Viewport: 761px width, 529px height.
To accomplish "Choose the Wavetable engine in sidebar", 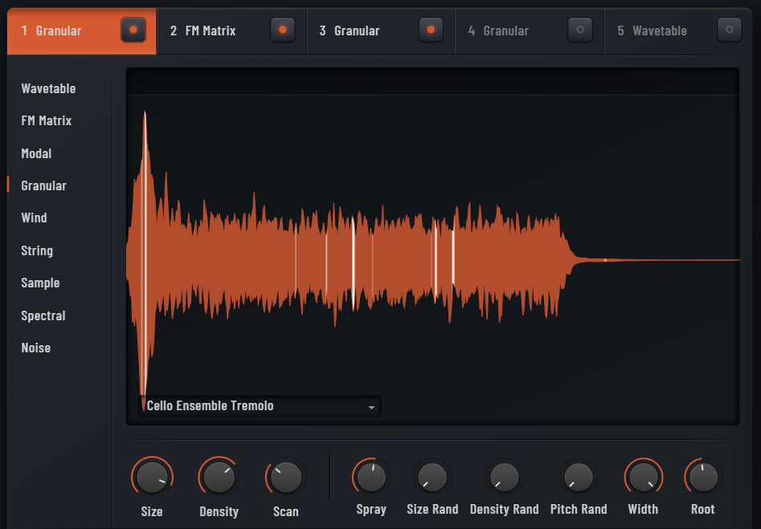I will click(48, 89).
